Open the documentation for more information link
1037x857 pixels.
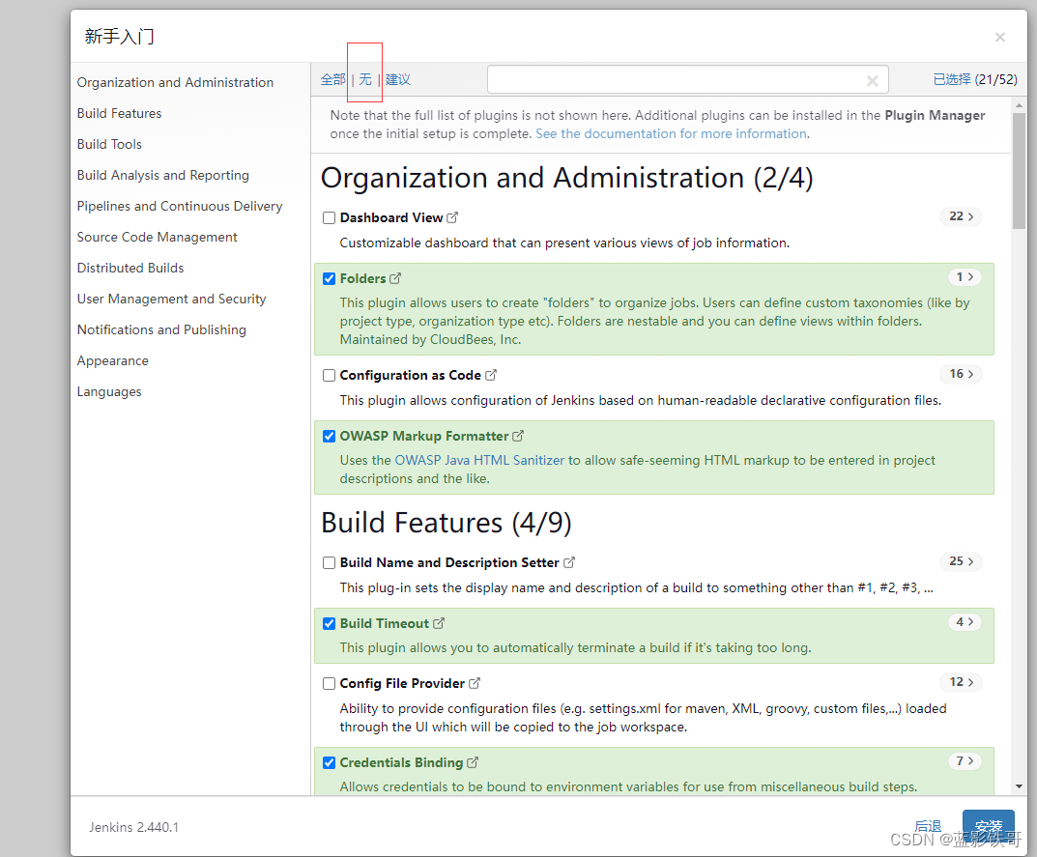coord(672,133)
